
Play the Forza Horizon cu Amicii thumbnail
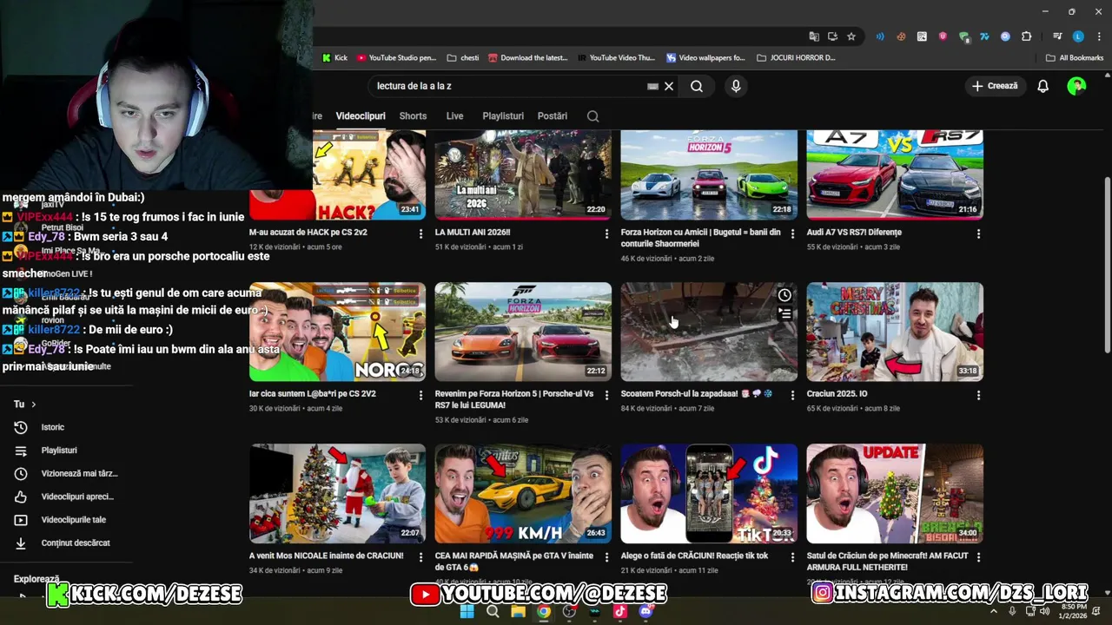click(x=709, y=174)
